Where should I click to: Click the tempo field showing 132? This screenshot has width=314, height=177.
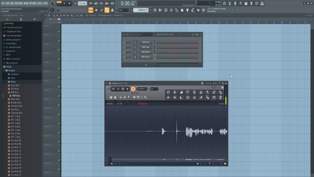(x=82, y=3)
